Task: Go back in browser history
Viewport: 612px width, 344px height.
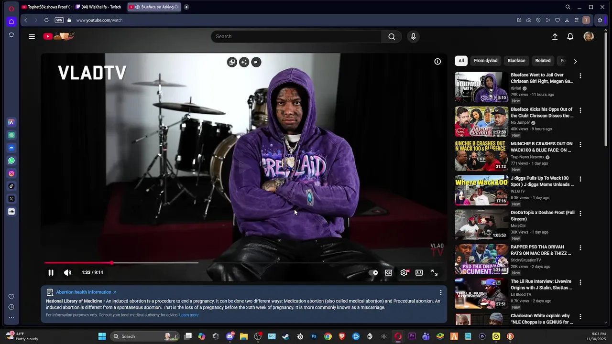Action: pyautogui.click(x=25, y=20)
